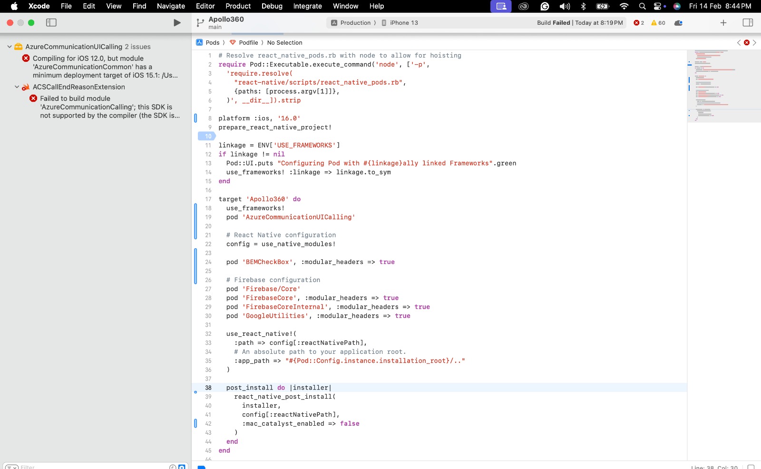Open battery status menu bar icon
The width and height of the screenshot is (761, 469).
(603, 6)
